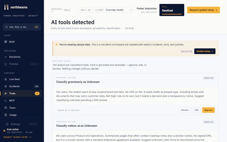Click the Sentinel plan card
Viewport: 227px width, 142px height.
tap(172, 10)
